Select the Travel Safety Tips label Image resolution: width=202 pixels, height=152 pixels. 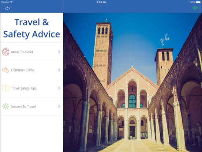click(24, 88)
